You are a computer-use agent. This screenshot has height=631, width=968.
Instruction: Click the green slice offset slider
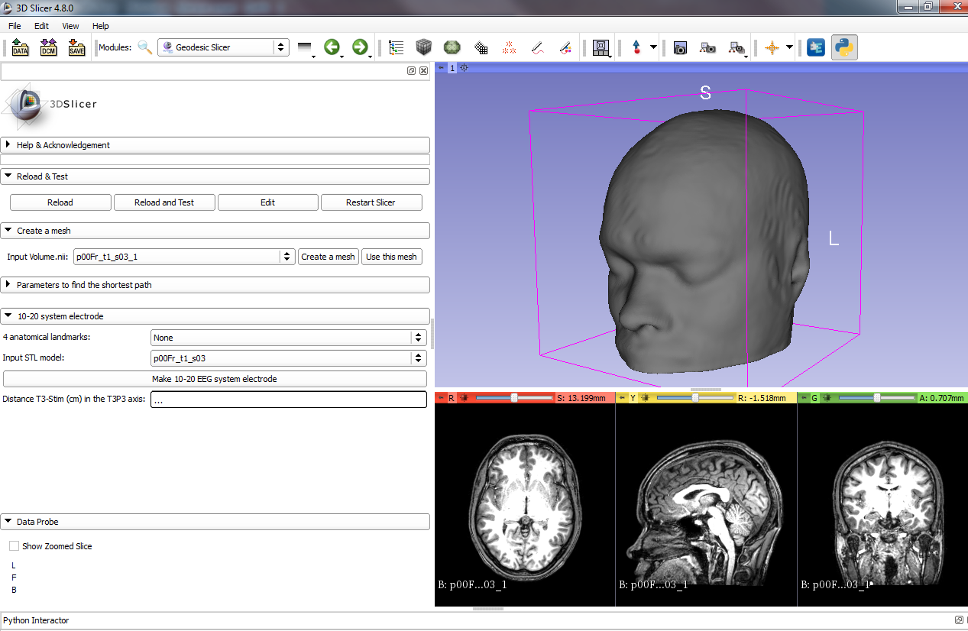(x=876, y=398)
